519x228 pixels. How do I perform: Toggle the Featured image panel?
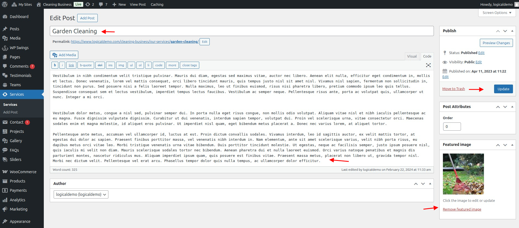click(512, 145)
